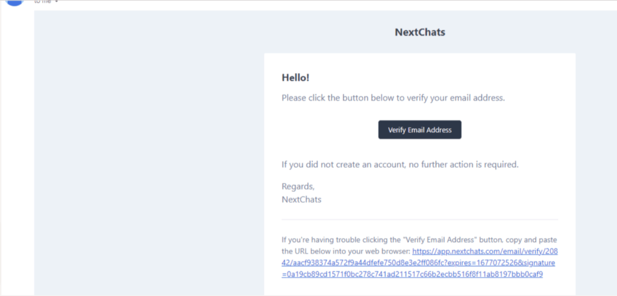
Task: Open the app.nextchats.com verification URL link
Action: point(419,263)
